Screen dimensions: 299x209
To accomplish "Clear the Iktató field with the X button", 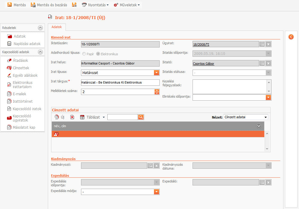I will (x=268, y=63).
